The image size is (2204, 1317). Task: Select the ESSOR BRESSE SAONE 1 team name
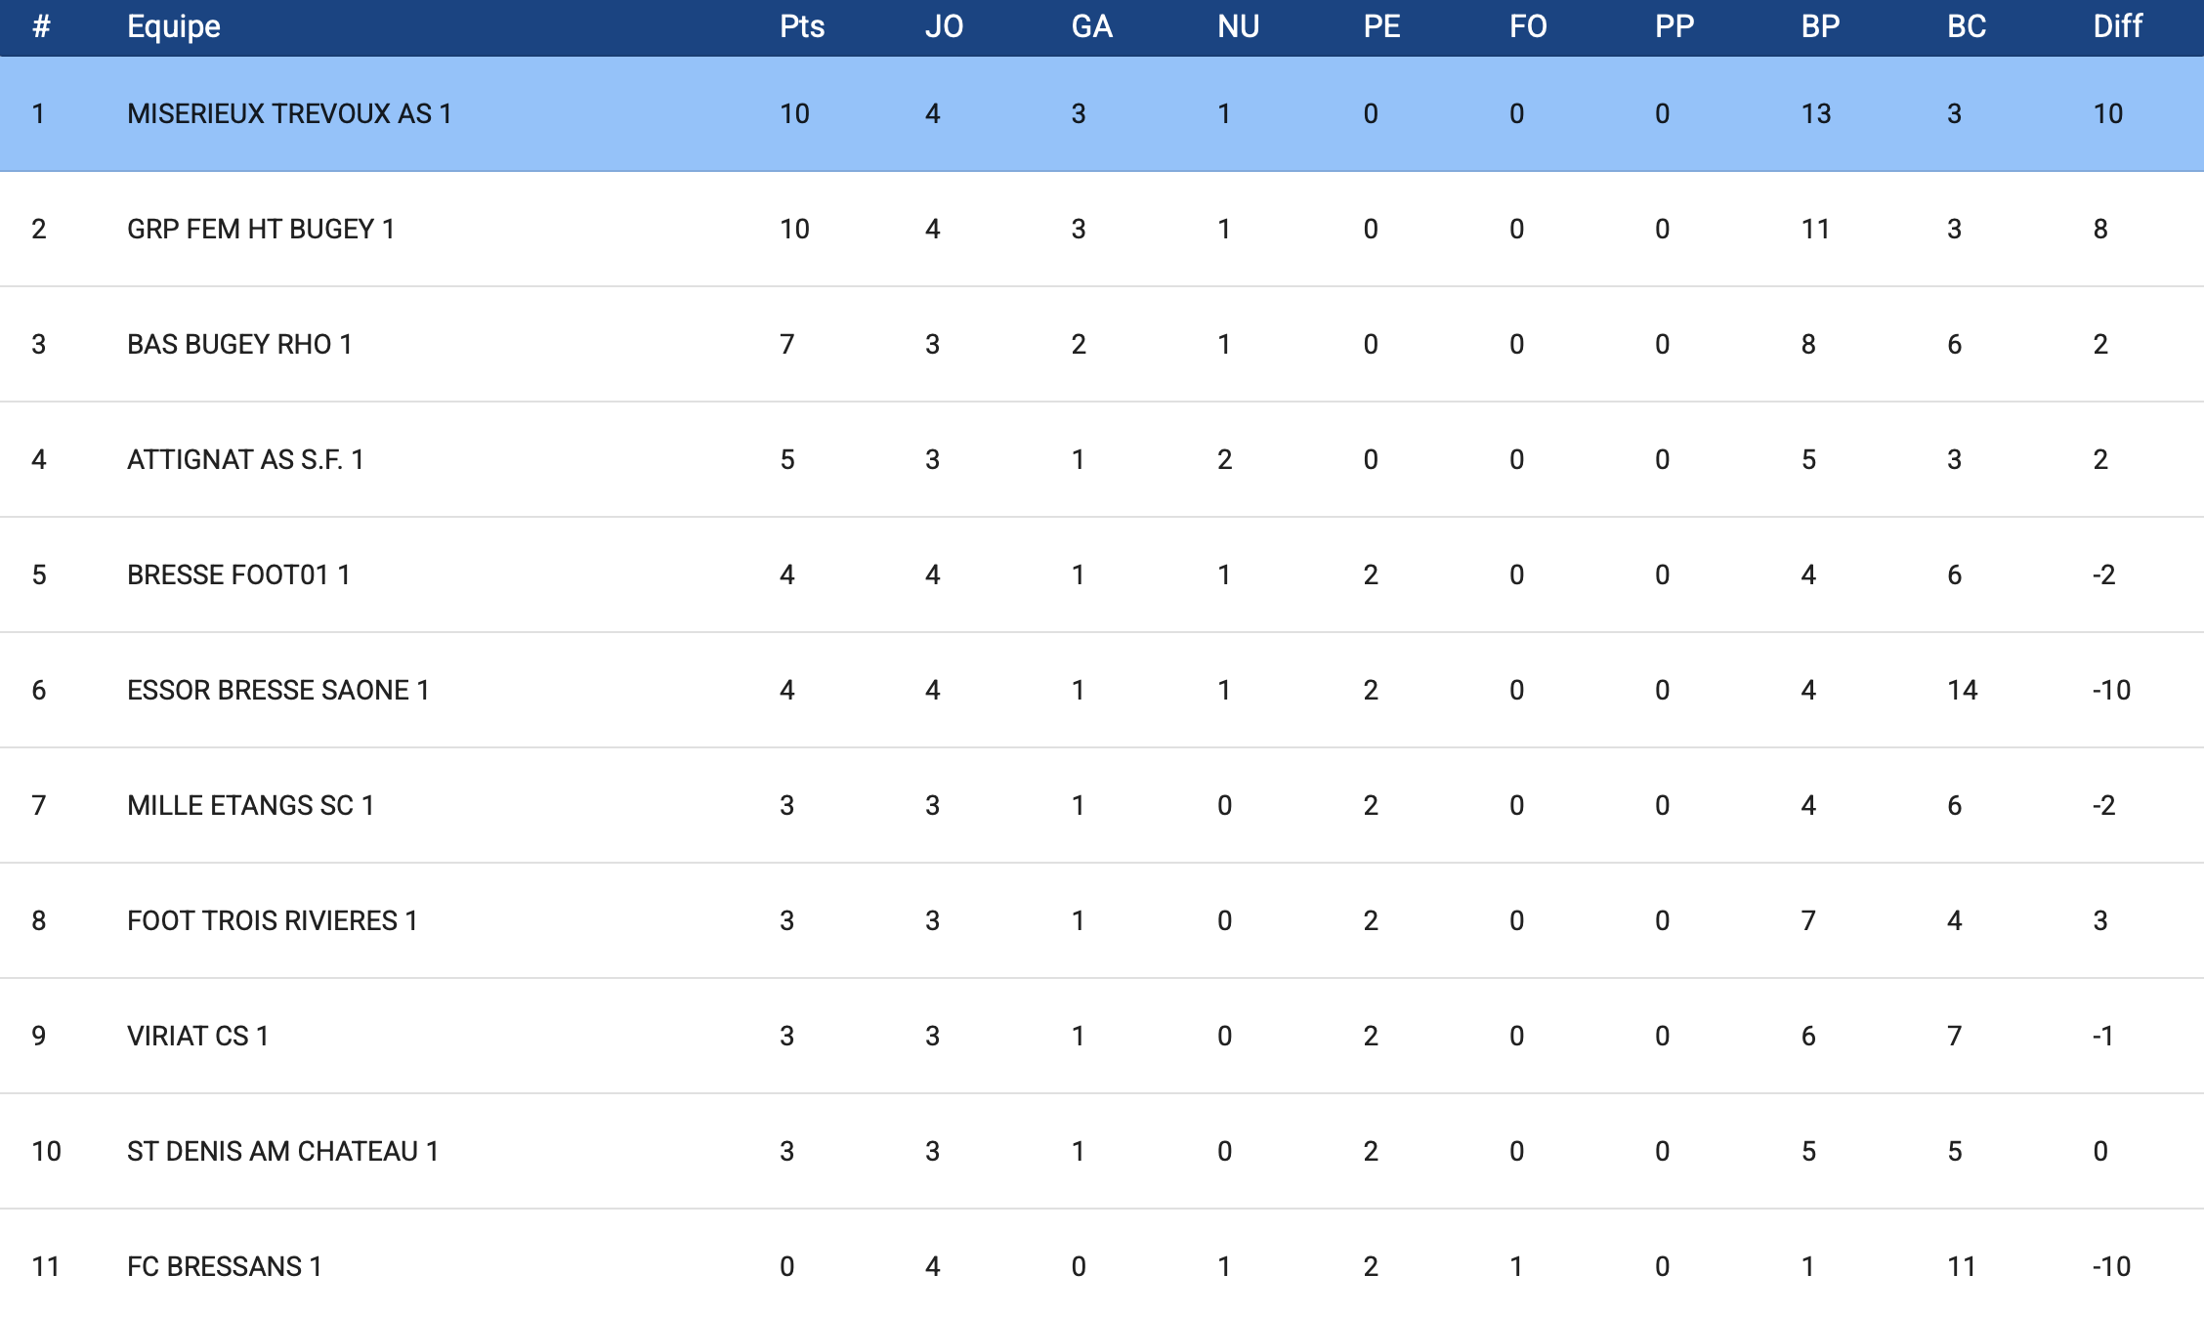[278, 691]
